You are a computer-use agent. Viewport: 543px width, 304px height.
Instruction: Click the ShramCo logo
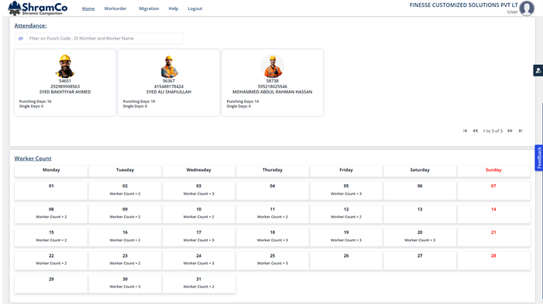tap(38, 9)
